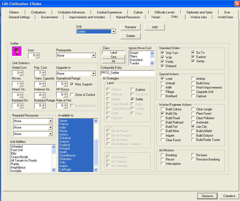
Task: Expand the Prerequisite dropdown
Action: [x=93, y=56]
